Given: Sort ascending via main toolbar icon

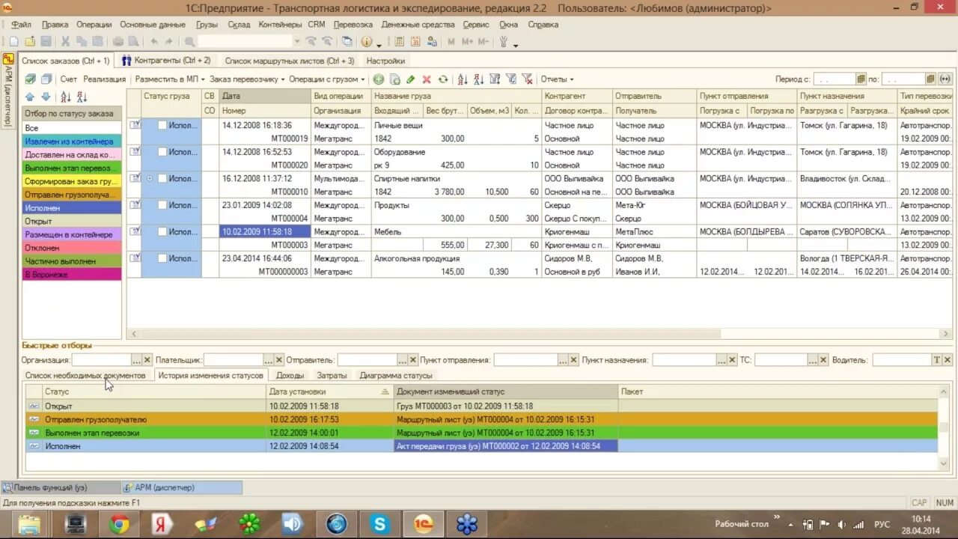Looking at the screenshot, I should point(463,79).
